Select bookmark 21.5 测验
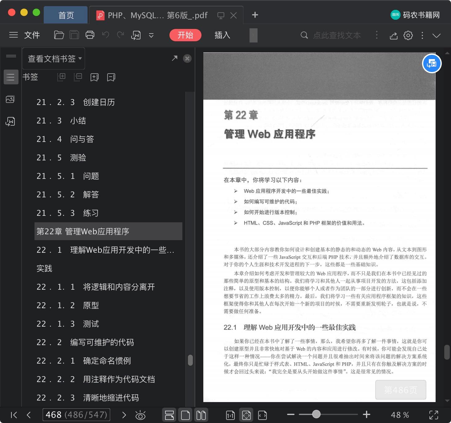Image resolution: width=451 pixels, height=423 pixels. coord(108,158)
